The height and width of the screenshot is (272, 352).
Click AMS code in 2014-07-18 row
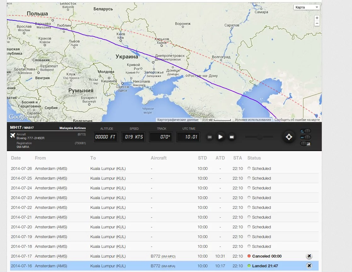[62, 247]
